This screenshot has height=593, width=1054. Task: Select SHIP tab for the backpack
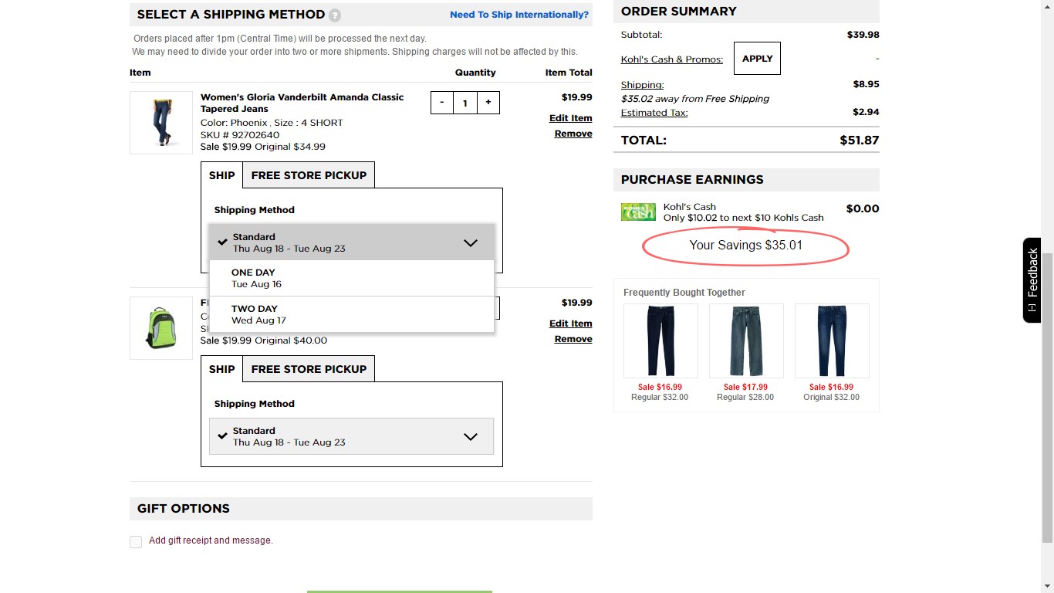[221, 369]
